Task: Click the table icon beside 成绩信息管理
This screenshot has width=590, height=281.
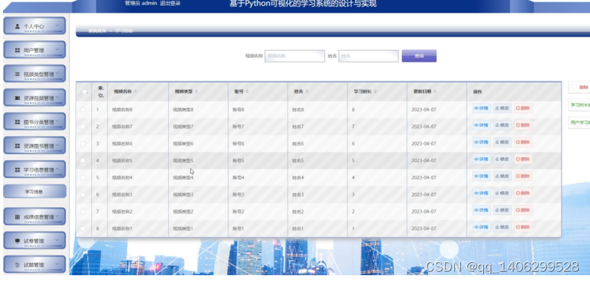Action: (x=17, y=217)
